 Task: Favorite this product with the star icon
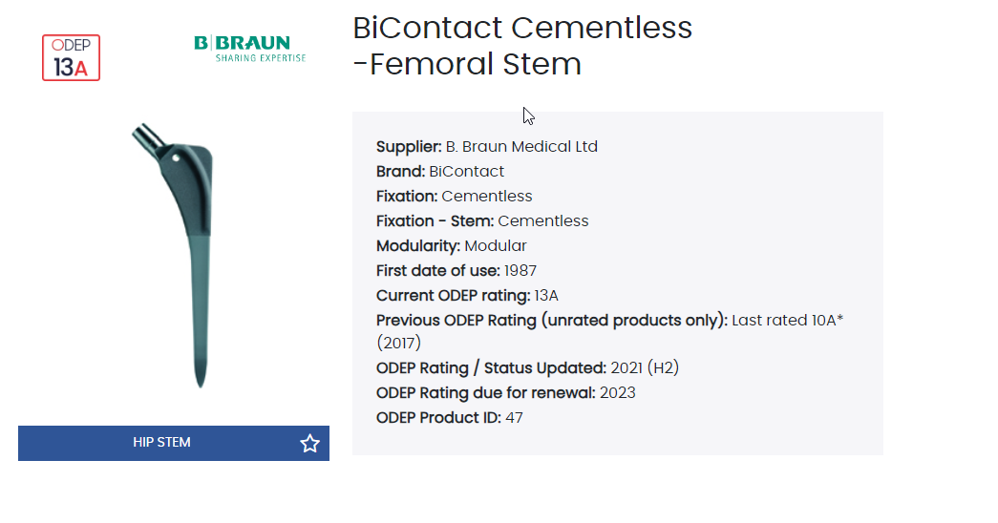(309, 443)
